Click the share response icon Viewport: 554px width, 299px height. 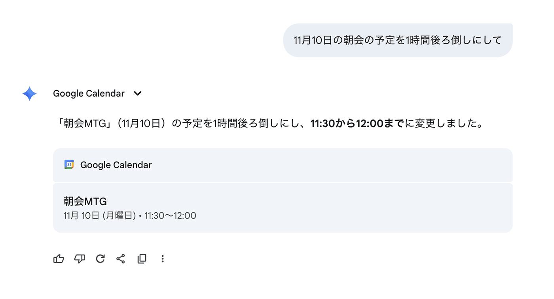click(x=121, y=259)
